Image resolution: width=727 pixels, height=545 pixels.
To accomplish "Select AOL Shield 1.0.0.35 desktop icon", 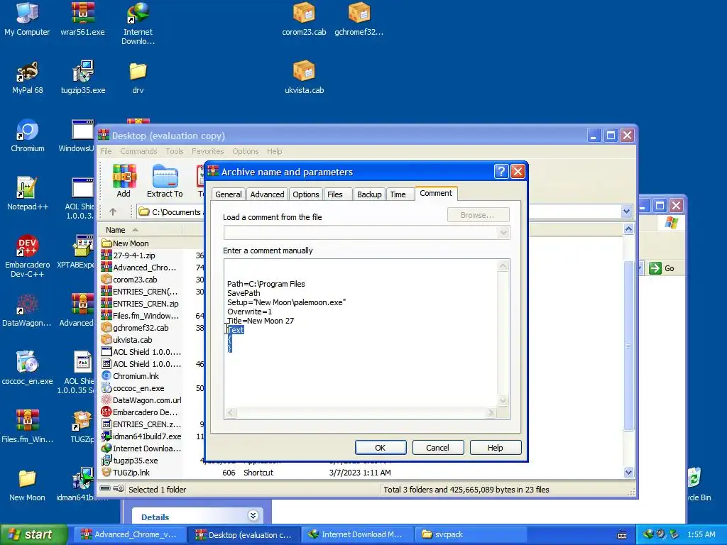I will [x=77, y=373].
